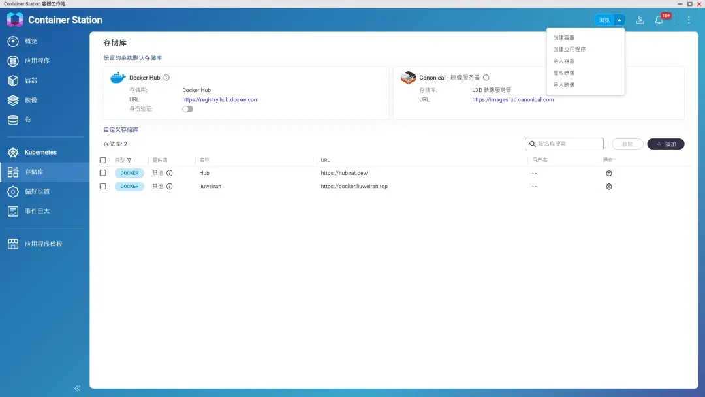Screen dimensions: 705x397
Task: Choose 导入映像 in the dropdown menu
Action: [x=564, y=85]
